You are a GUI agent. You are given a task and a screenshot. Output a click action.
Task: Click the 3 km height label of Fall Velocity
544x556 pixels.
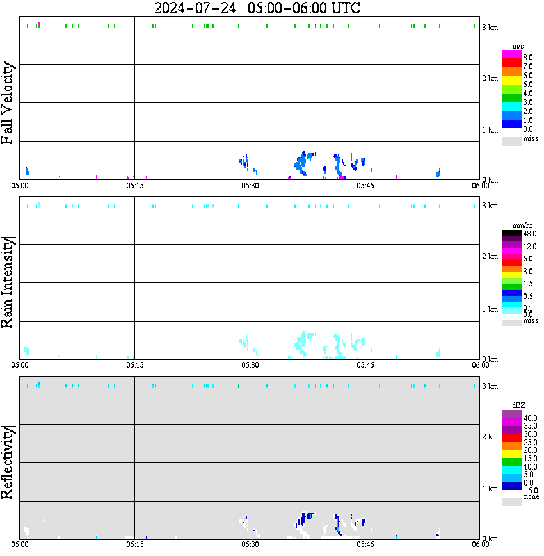[x=490, y=28]
